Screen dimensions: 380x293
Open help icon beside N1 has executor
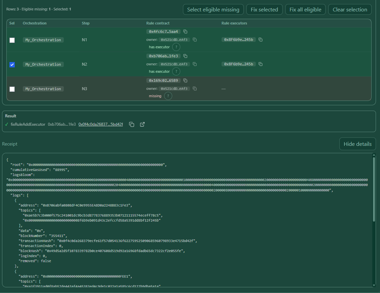click(x=176, y=47)
